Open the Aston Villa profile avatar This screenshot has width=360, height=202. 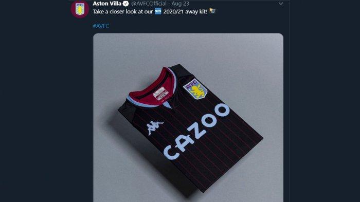point(80,9)
